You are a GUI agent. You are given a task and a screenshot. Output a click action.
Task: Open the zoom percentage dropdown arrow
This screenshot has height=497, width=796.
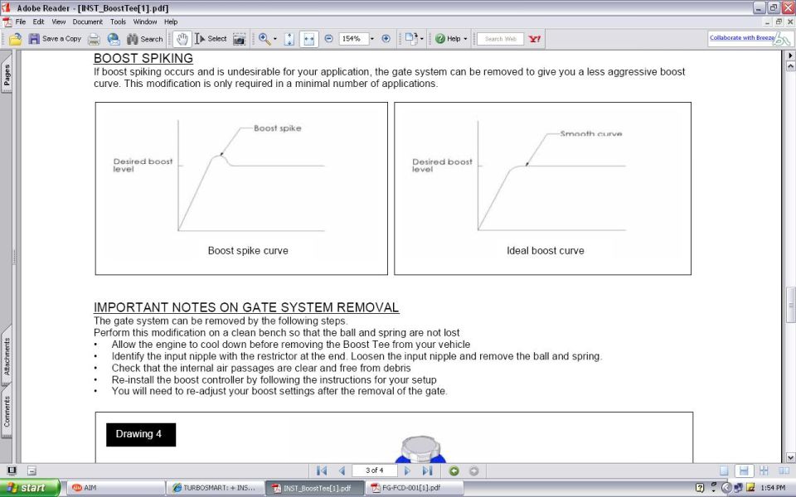coord(372,39)
